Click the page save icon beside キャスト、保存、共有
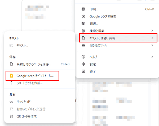This screenshot has width=159, height=126. [83, 38]
